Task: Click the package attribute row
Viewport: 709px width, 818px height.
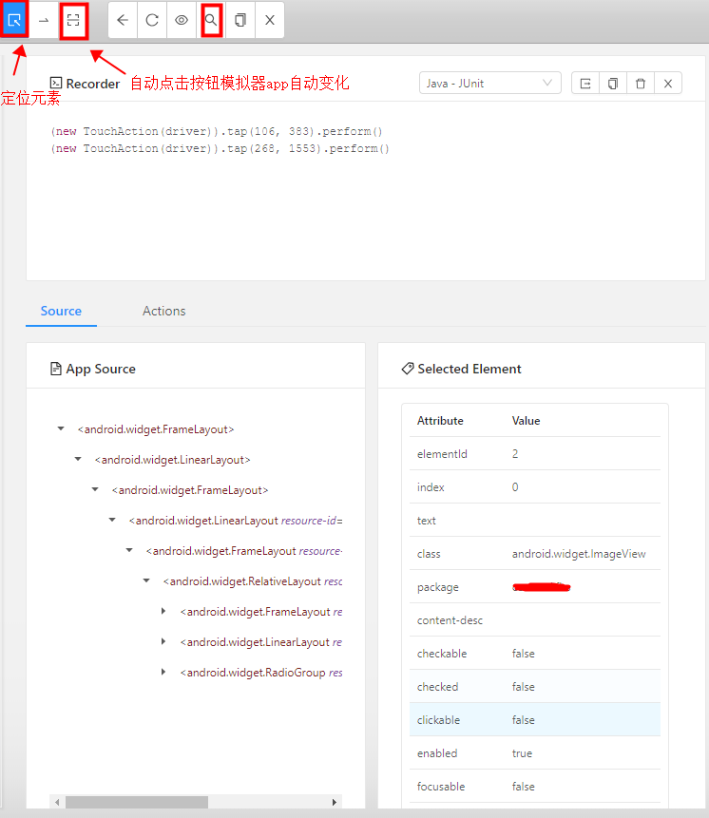Action: [535, 587]
